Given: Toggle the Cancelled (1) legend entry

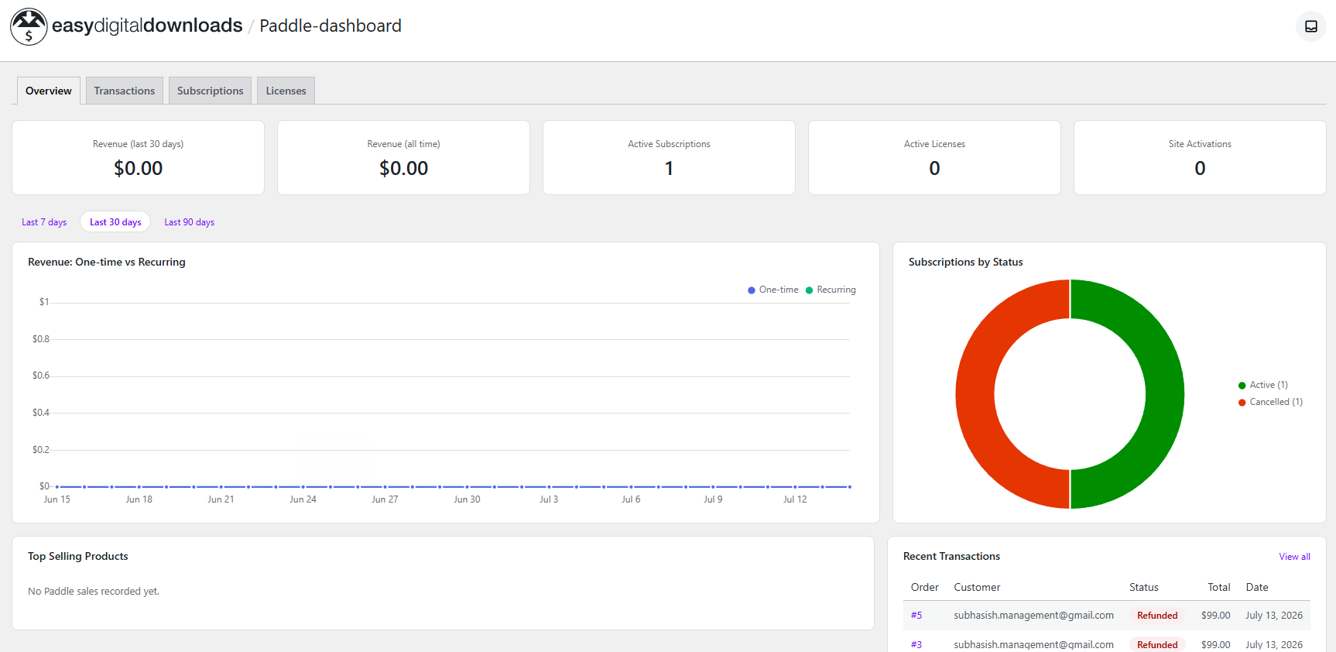Looking at the screenshot, I should pyautogui.click(x=1270, y=402).
